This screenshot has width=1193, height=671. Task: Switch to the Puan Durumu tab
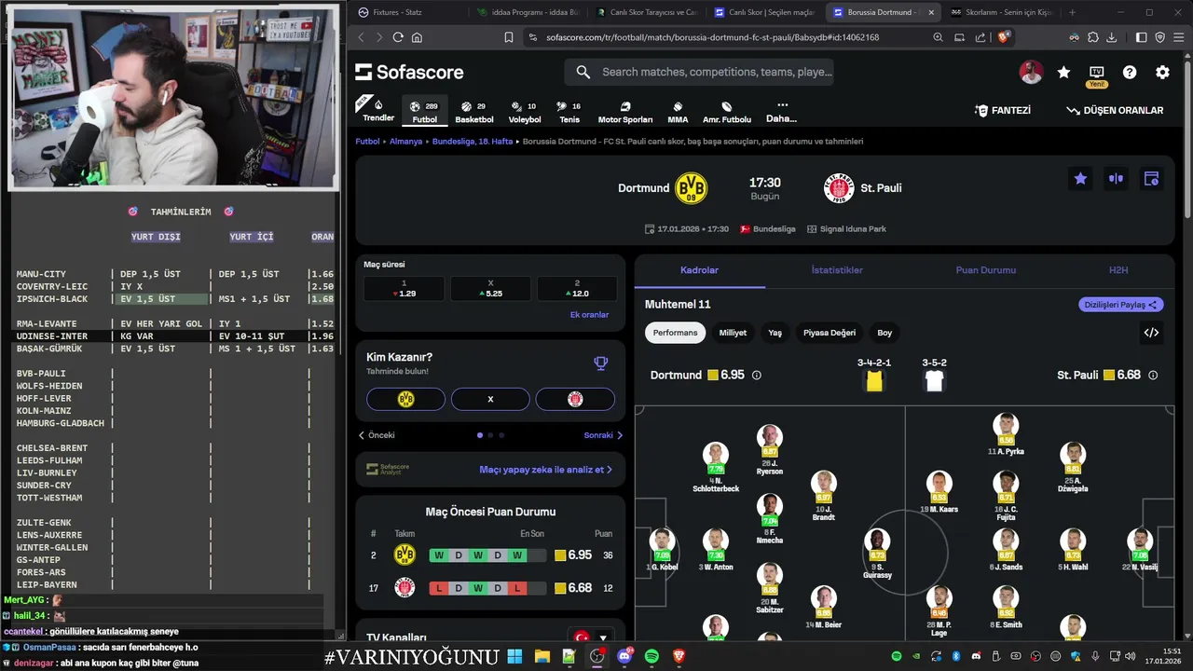(985, 270)
